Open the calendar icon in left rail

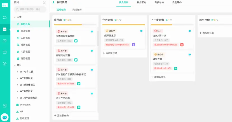click(x=4, y=52)
